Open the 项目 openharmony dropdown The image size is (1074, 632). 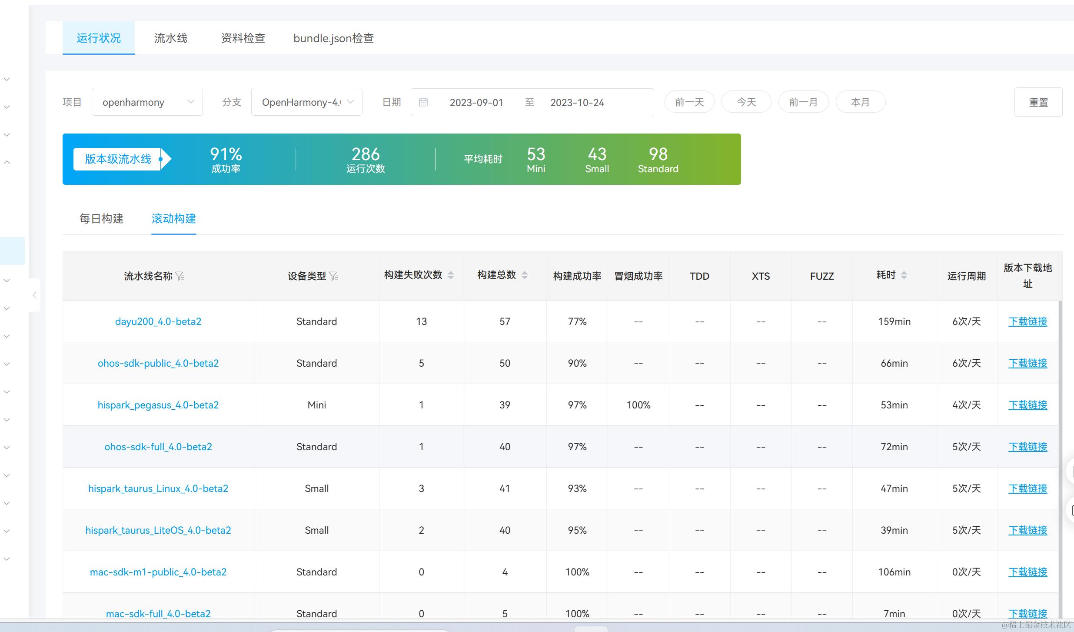tap(147, 102)
